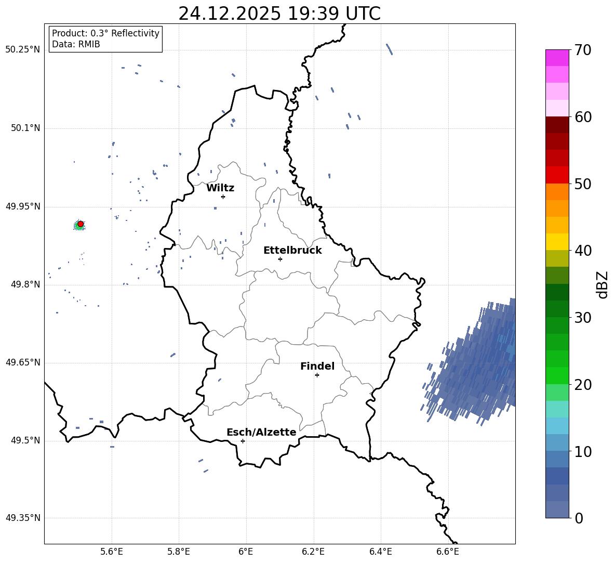Image resolution: width=615 pixels, height=562 pixels.
Task: Click the 5.8°E longitude label
Action: [x=179, y=552]
